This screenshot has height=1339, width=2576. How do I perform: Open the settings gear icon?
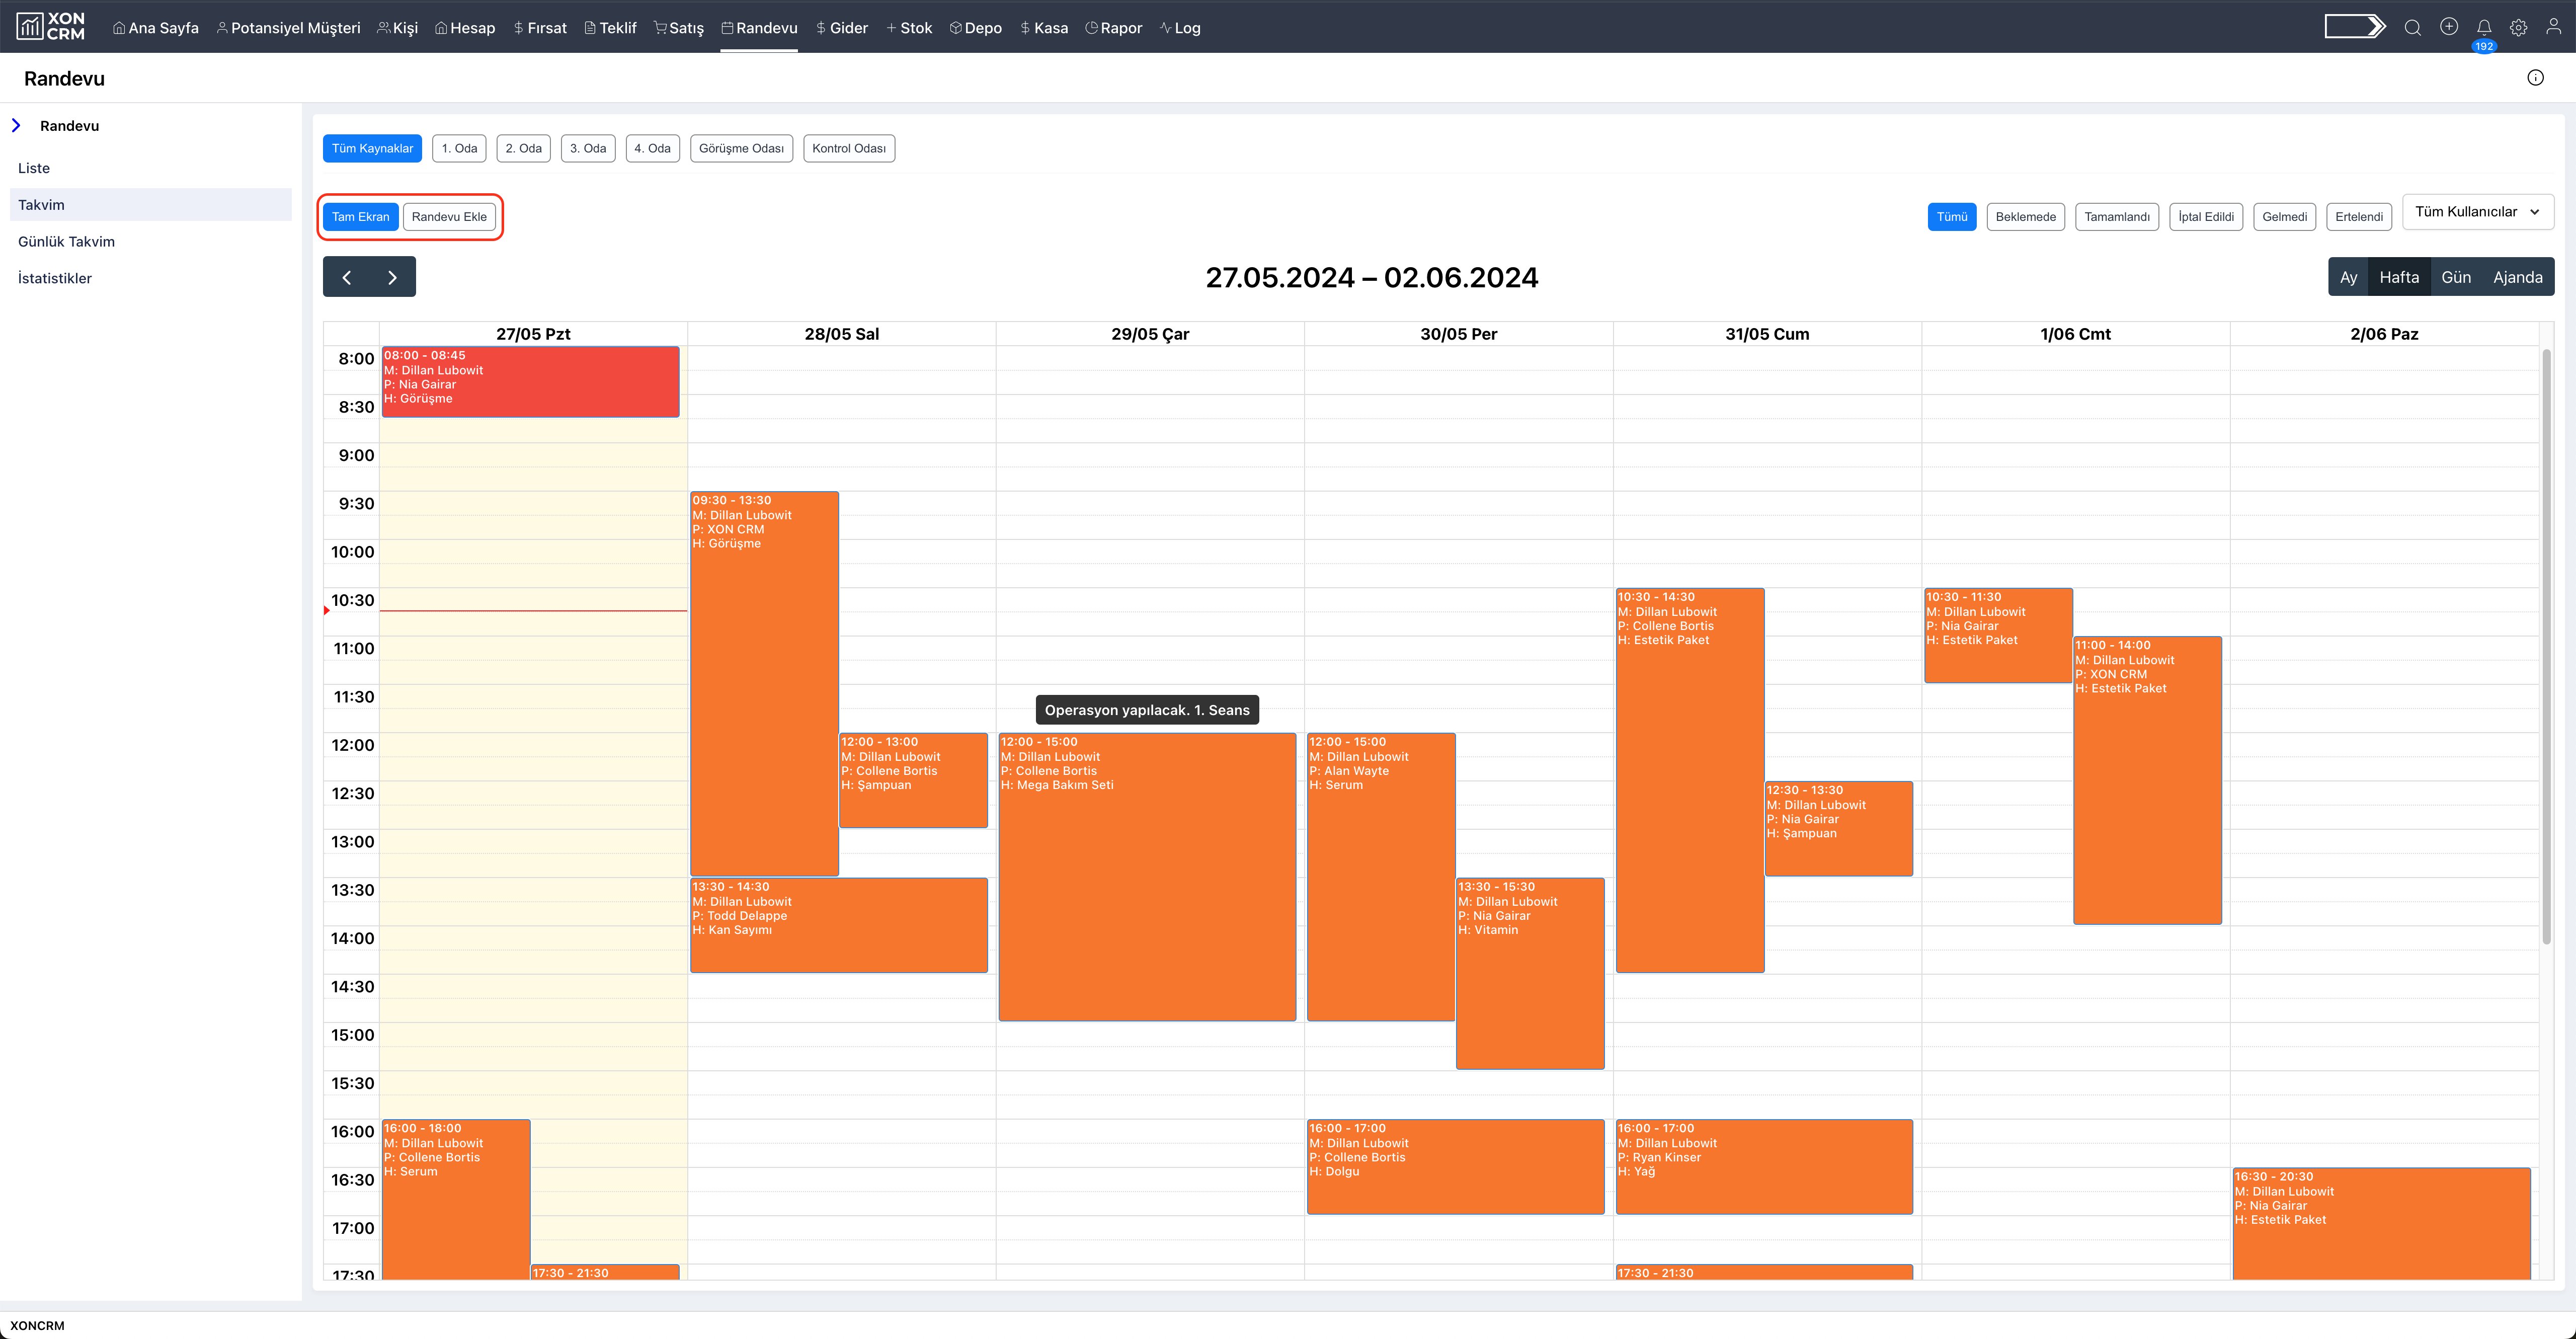2518,27
